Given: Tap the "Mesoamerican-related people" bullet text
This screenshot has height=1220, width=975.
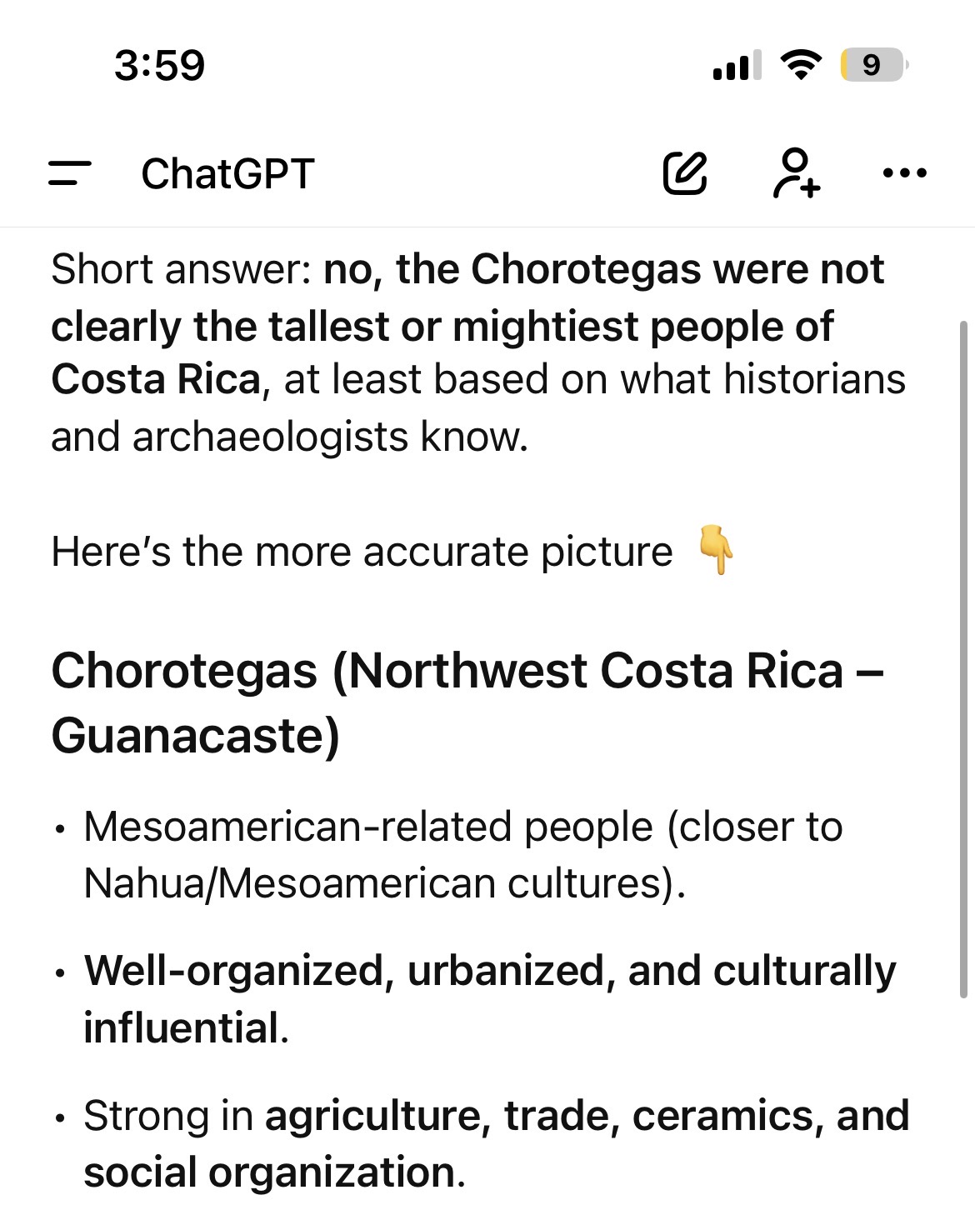Looking at the screenshot, I should coord(367,827).
